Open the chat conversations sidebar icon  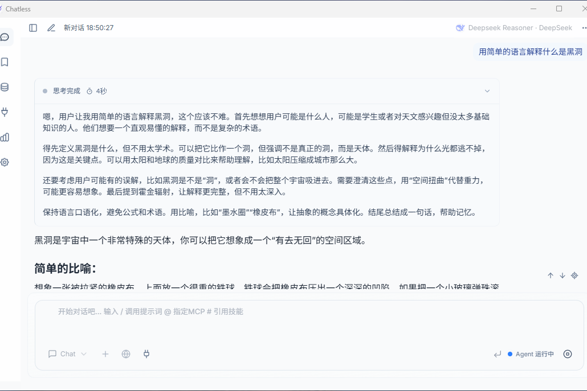[5, 37]
